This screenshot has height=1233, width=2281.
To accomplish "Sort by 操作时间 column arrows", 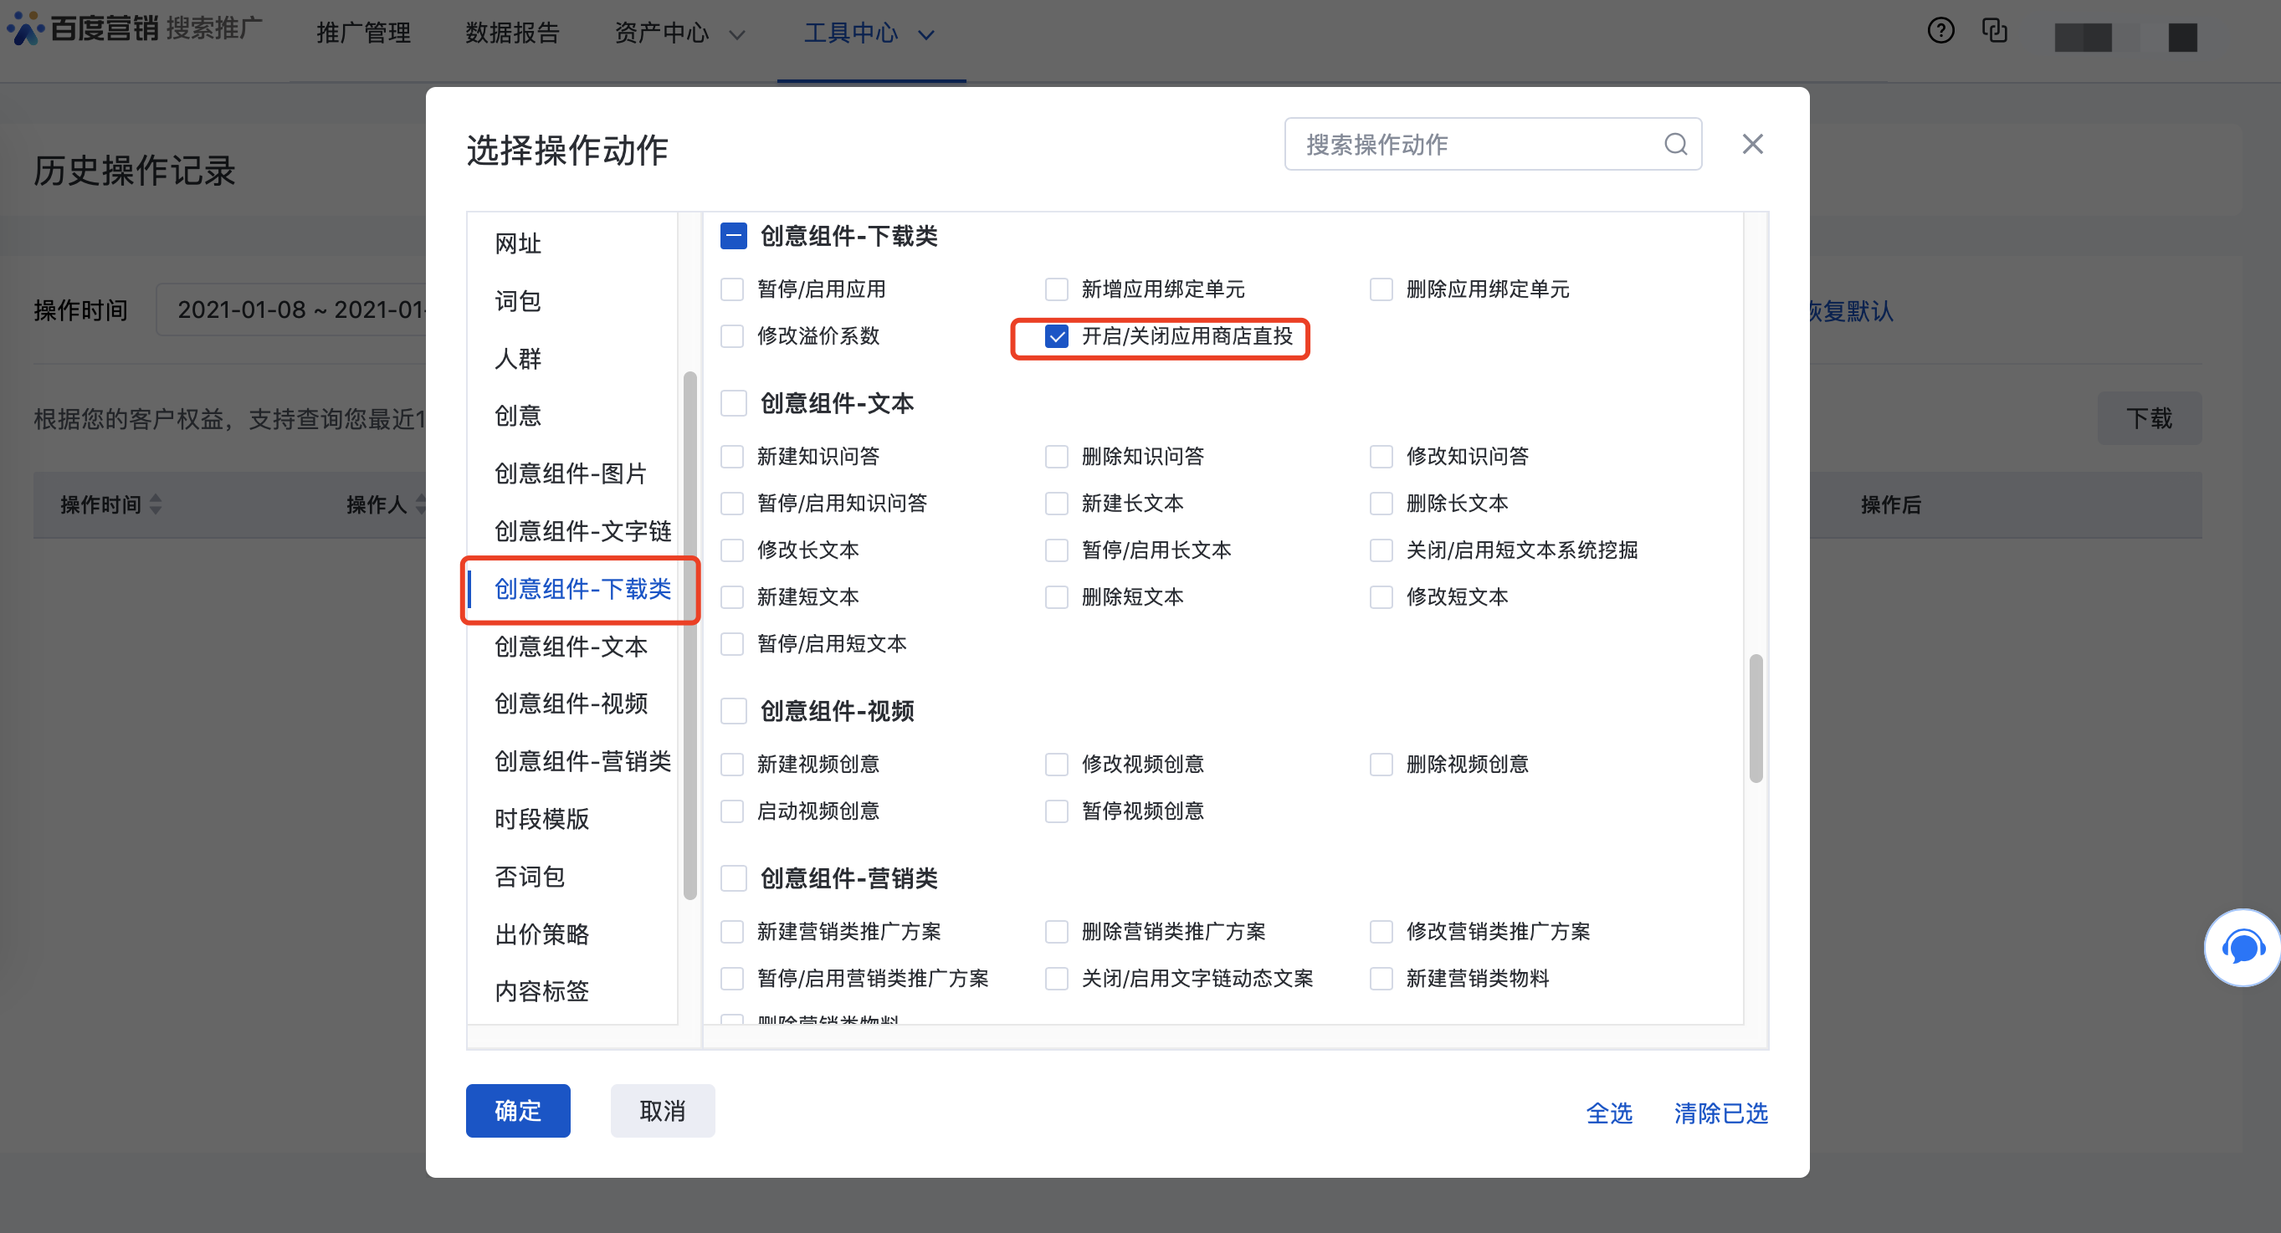I will pyautogui.click(x=156, y=504).
